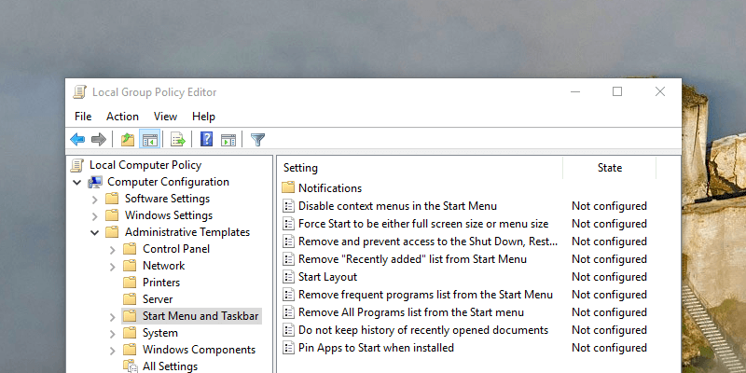Screen dimensions: 746x373
Task: Click the Up one level folder icon
Action: tap(128, 140)
